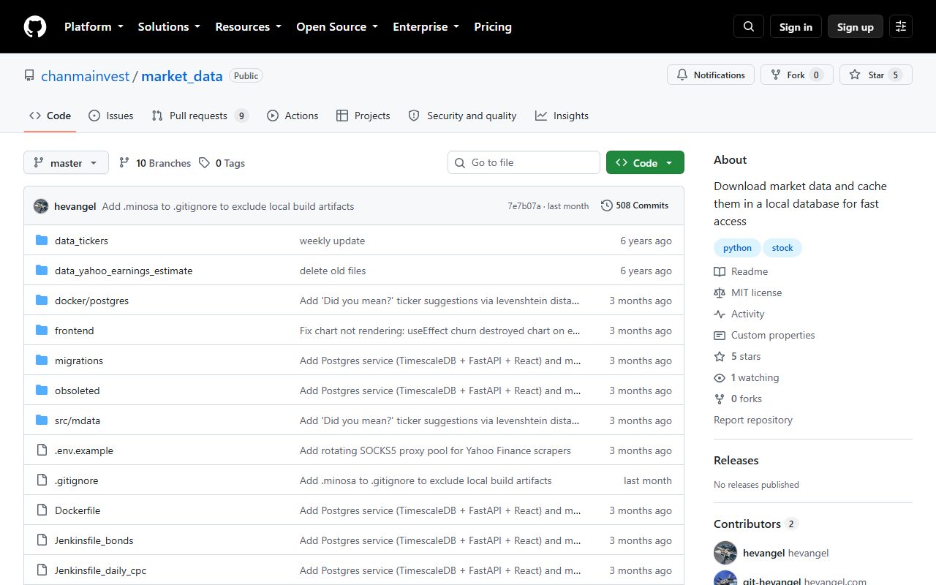Click the Readme book icon in About
936x585 pixels.
720,271
